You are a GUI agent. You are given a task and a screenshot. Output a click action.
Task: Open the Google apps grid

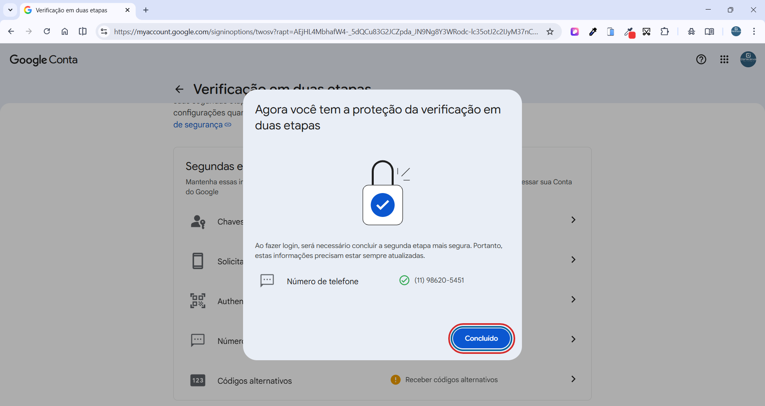tap(724, 60)
